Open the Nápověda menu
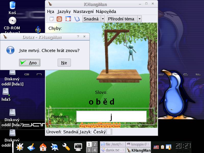Screen dimensions: 204x153 tap(106, 11)
